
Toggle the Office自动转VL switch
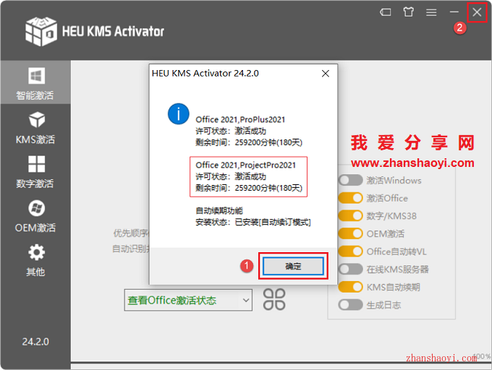pos(350,251)
